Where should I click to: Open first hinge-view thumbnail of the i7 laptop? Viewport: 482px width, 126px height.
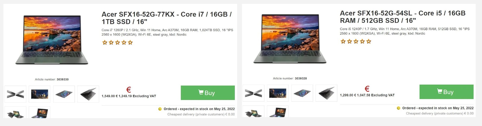tap(16, 94)
